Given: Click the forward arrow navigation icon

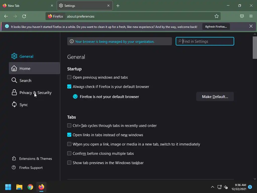Looking at the screenshot, I should click(15, 16).
